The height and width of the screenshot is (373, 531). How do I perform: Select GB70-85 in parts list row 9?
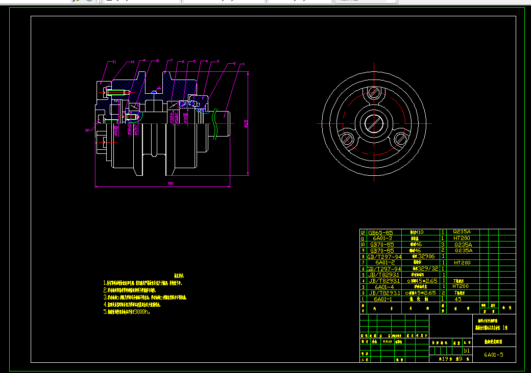click(382, 250)
